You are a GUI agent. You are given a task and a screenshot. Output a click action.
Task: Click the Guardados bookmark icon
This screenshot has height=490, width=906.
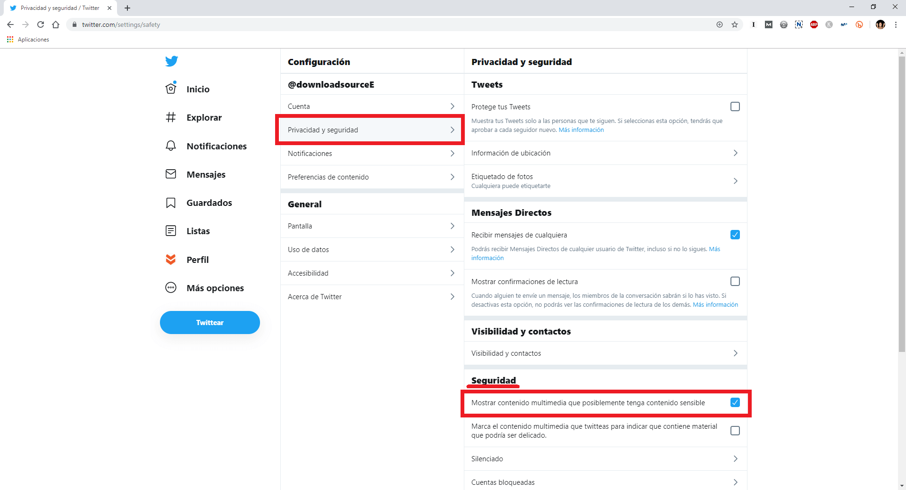coord(171,203)
